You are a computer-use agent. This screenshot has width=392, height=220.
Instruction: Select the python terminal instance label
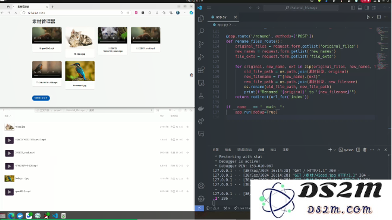pos(346,150)
